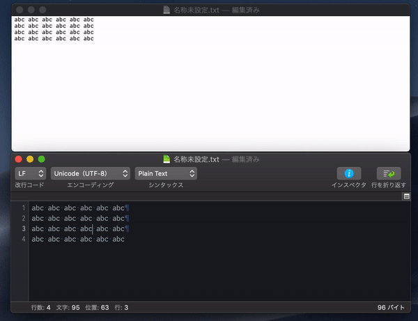418x321 pixels.
Task: Zoom CotEditor window with green button
Action: pyautogui.click(x=41, y=159)
